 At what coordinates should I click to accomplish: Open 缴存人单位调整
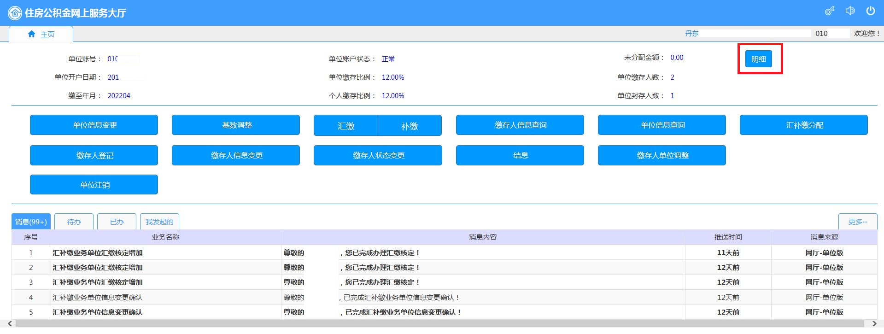(662, 155)
